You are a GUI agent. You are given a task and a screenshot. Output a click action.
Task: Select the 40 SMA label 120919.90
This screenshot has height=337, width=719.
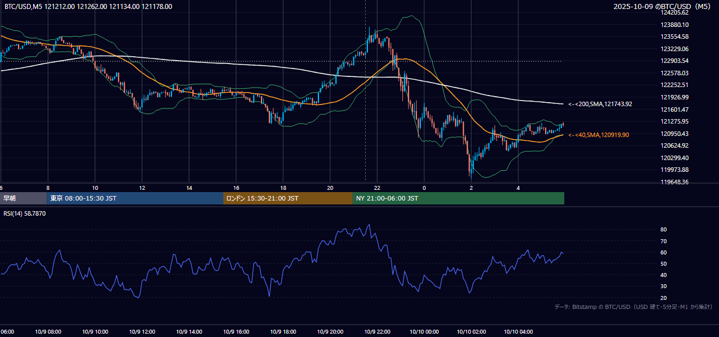click(x=599, y=135)
